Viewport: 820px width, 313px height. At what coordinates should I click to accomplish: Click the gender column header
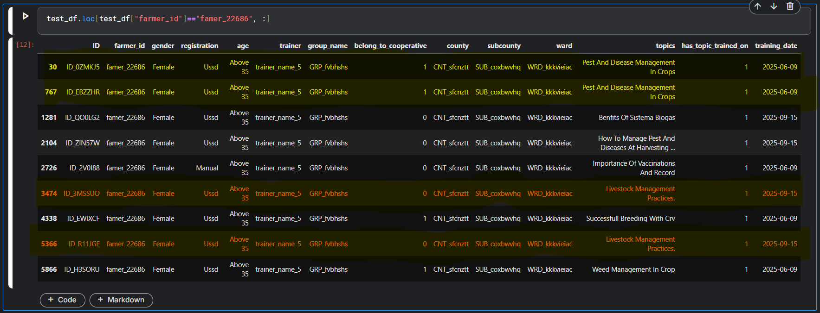coord(163,46)
